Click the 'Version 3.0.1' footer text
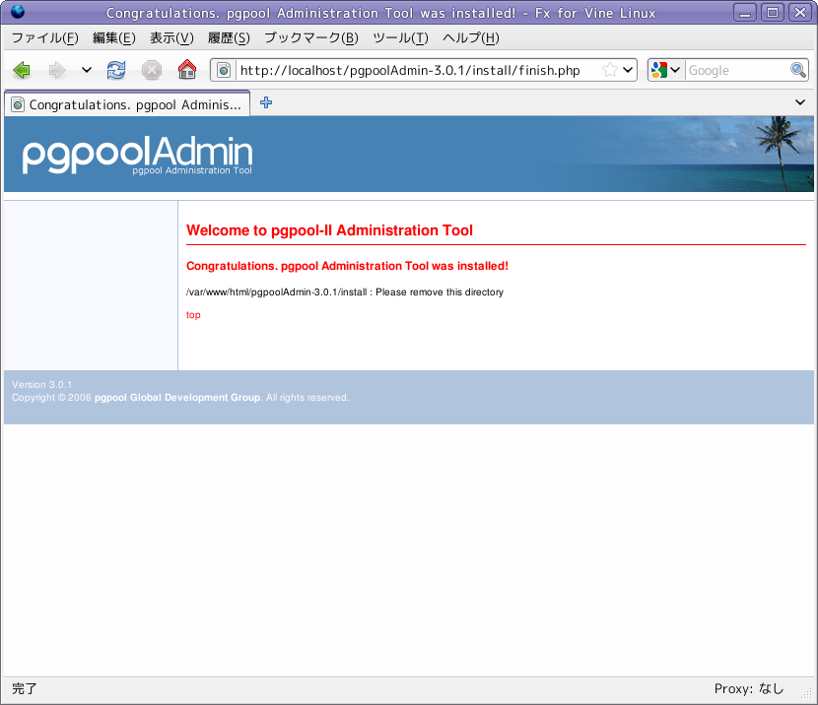Image resolution: width=818 pixels, height=705 pixels. (41, 385)
